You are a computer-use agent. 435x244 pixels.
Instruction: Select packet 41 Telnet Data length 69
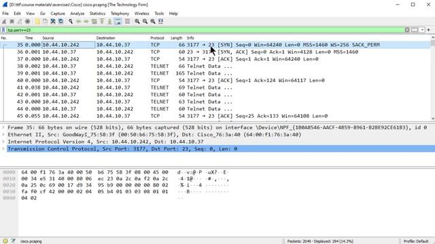(x=215, y=87)
